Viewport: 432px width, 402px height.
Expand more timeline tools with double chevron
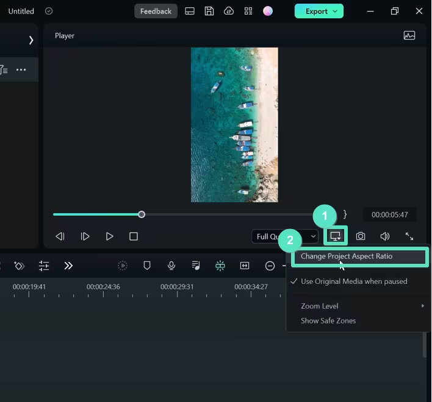(68, 266)
